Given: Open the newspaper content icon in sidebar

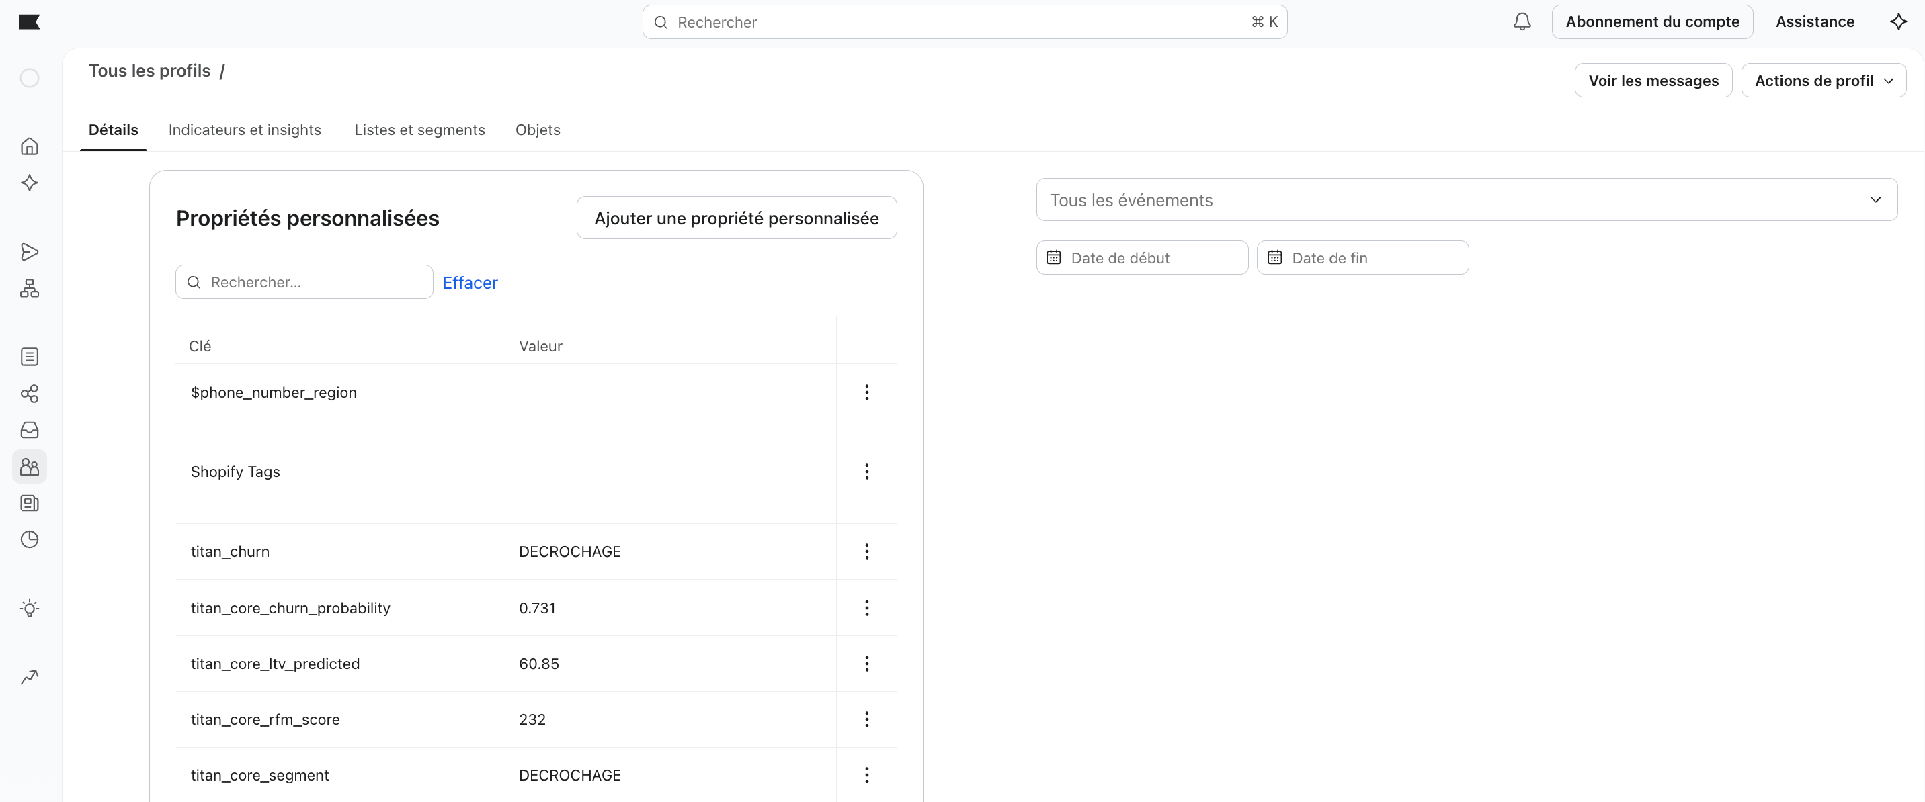Looking at the screenshot, I should point(29,503).
